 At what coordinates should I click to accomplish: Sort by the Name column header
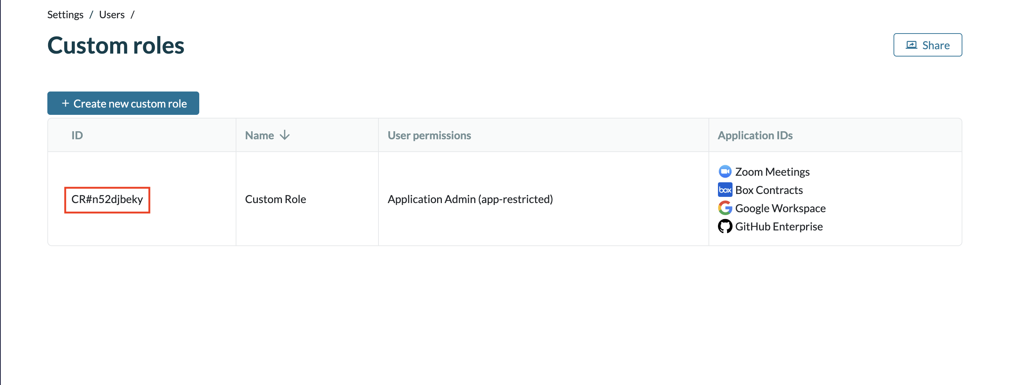point(259,135)
